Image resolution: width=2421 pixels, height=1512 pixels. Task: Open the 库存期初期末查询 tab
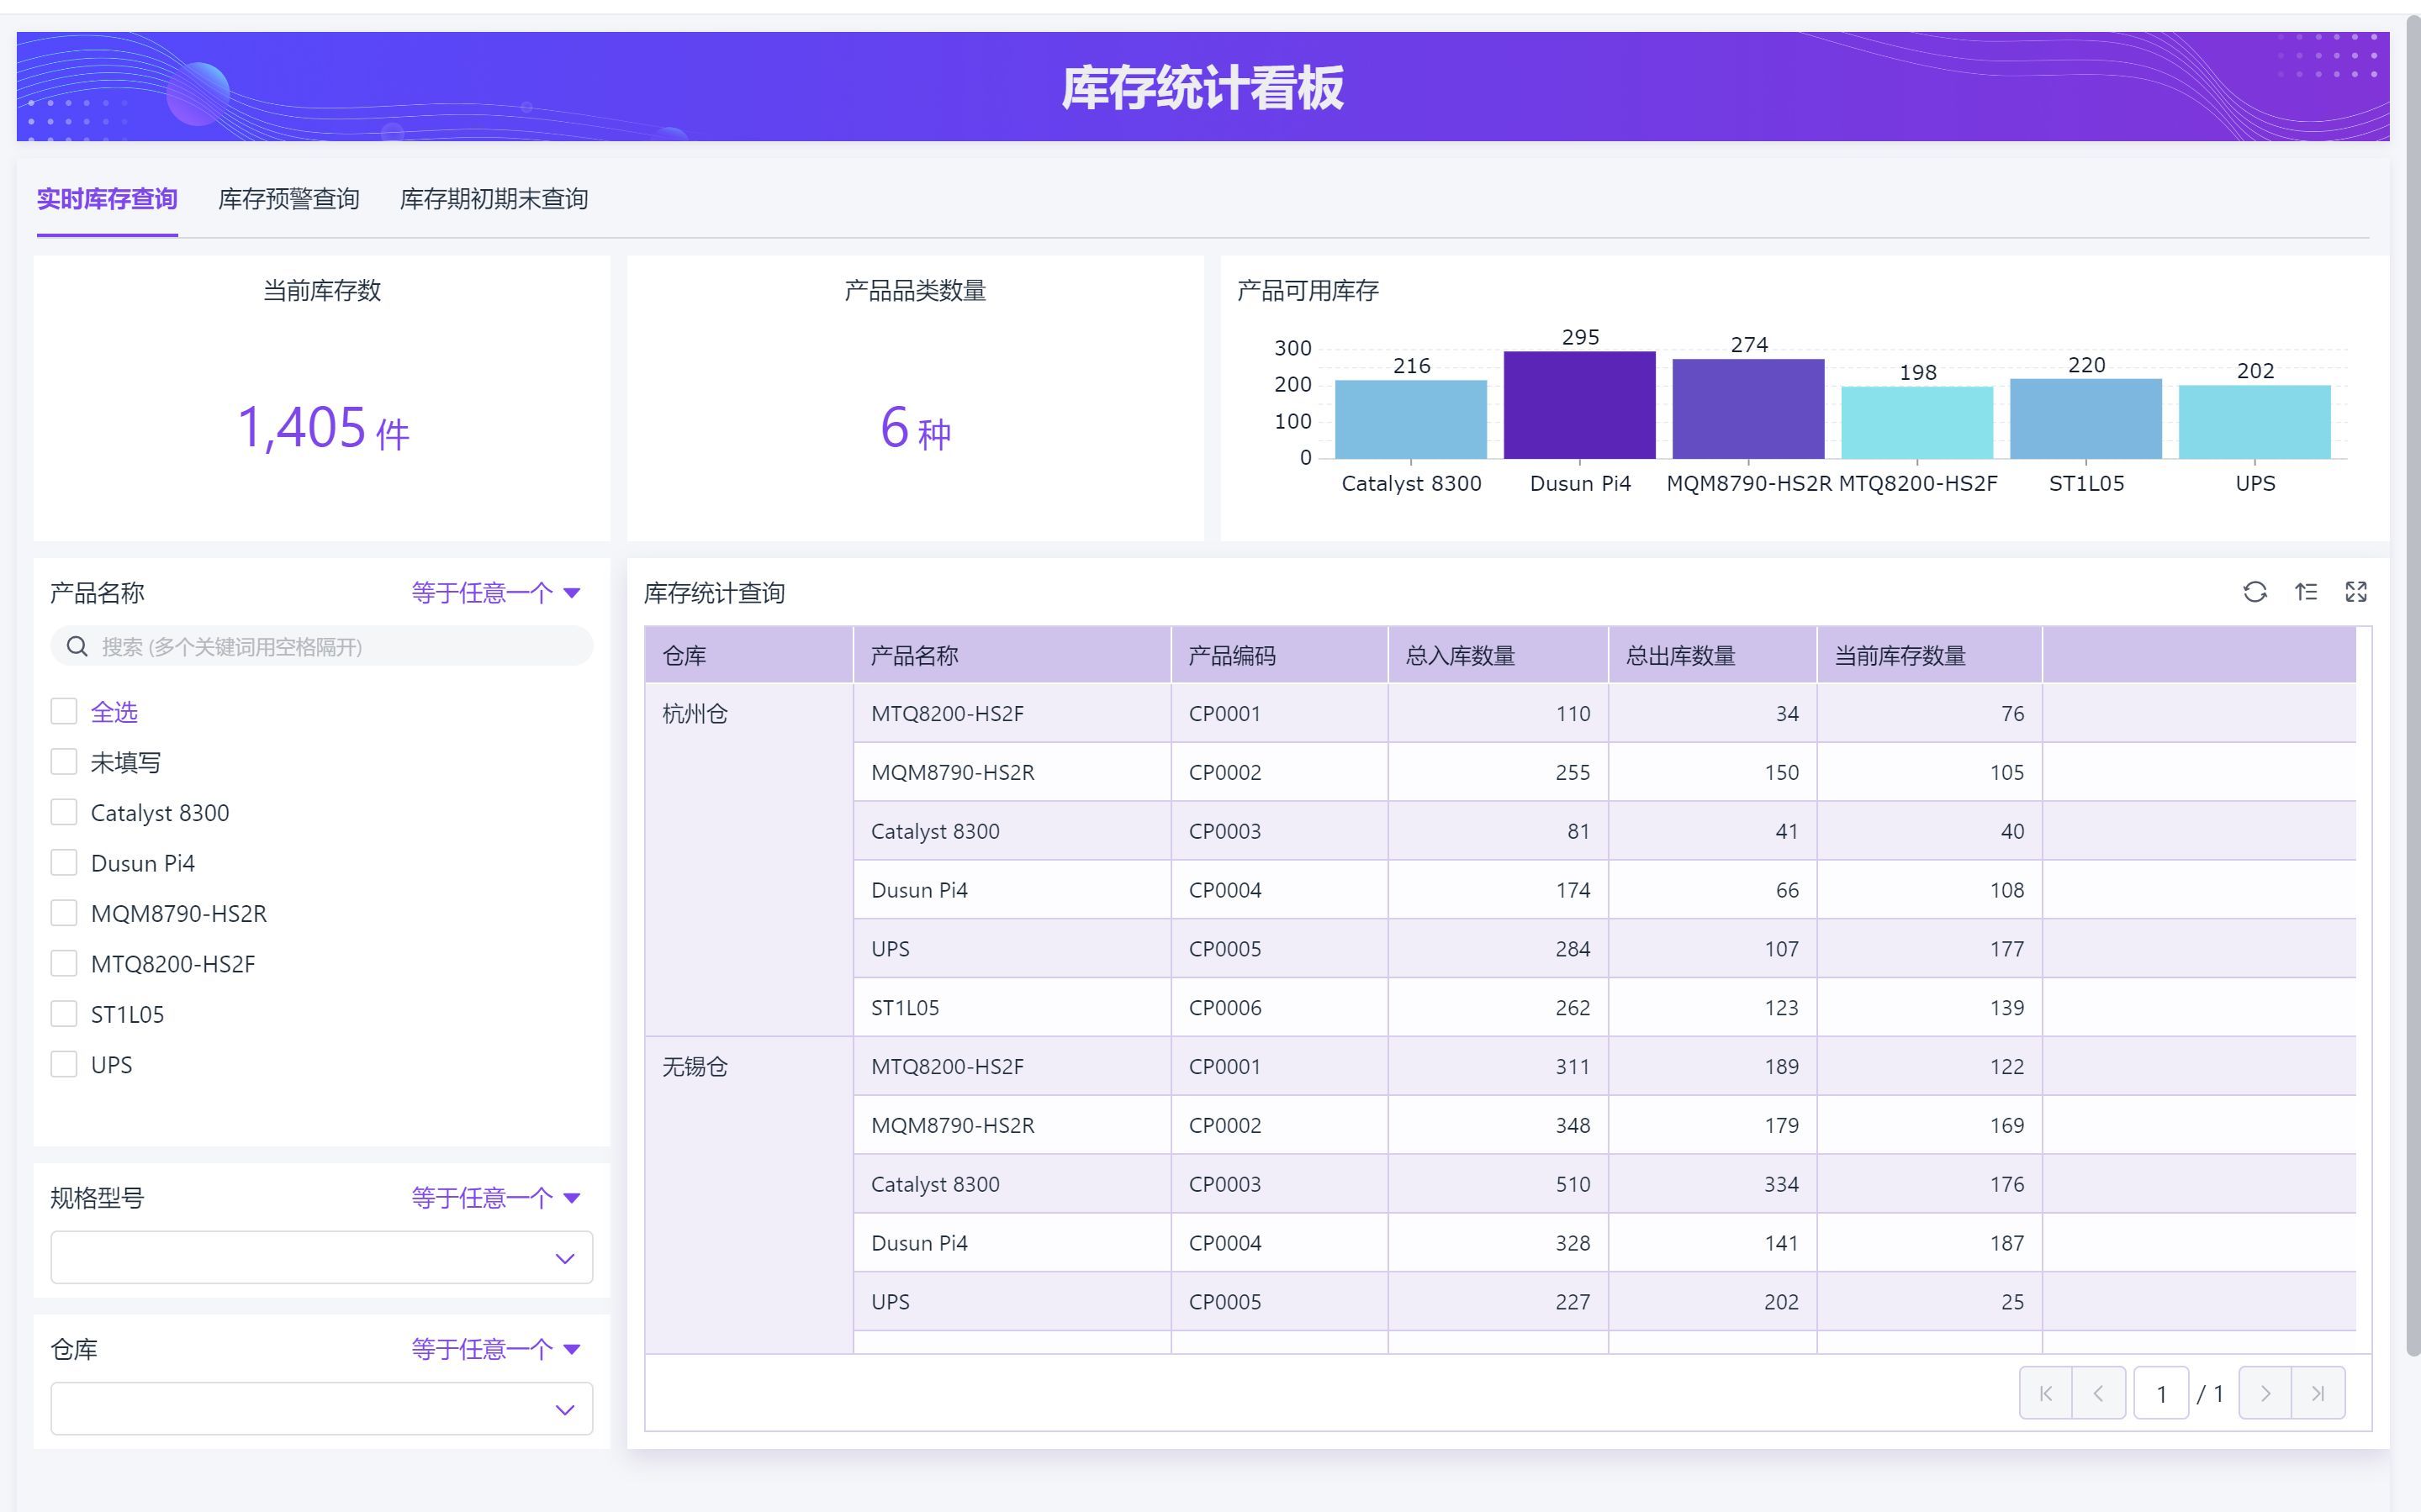pyautogui.click(x=494, y=199)
